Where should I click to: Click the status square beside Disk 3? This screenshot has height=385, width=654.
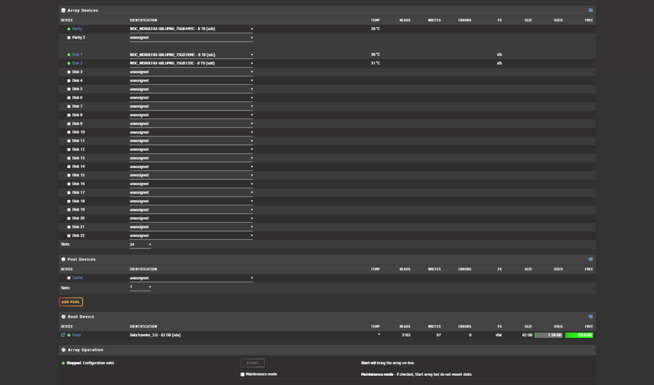(x=69, y=72)
